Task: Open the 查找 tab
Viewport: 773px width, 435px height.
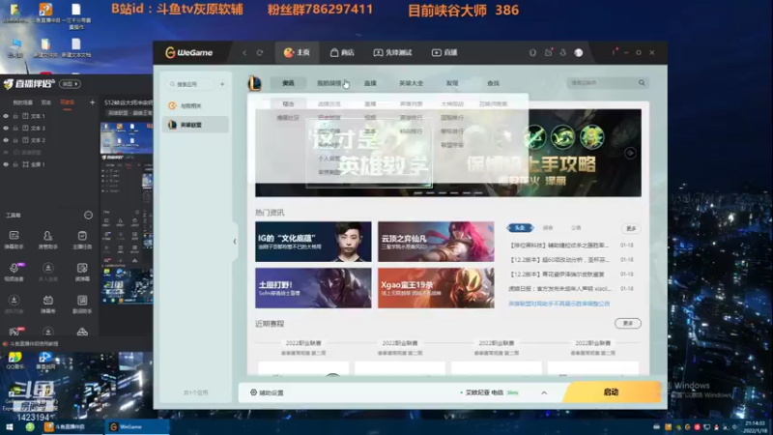Action: click(493, 83)
